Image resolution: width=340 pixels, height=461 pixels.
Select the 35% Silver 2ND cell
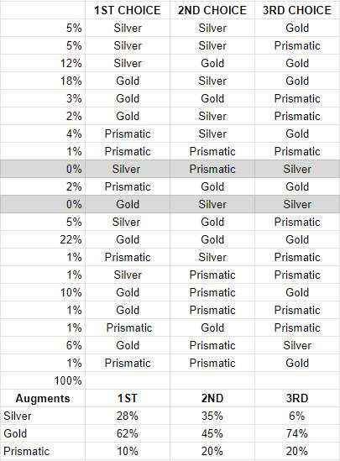tap(212, 416)
